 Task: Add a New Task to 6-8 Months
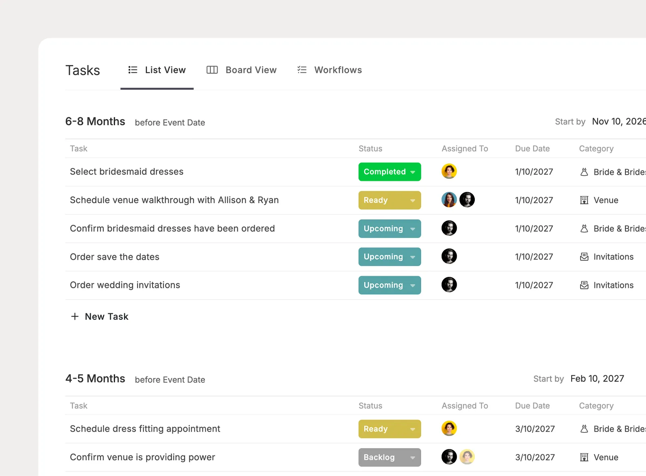(100, 317)
